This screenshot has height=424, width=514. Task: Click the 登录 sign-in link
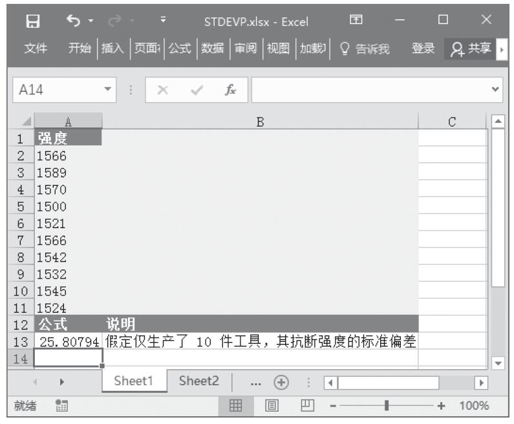(423, 48)
